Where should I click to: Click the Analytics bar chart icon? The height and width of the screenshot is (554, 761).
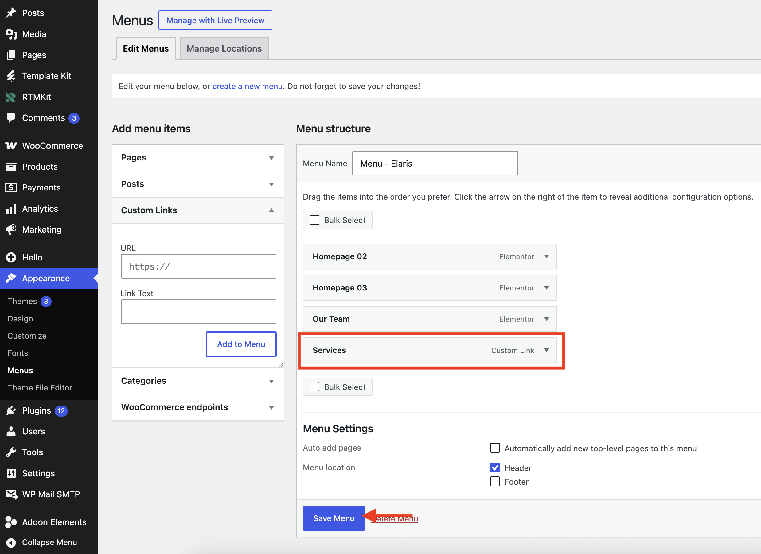pos(11,209)
